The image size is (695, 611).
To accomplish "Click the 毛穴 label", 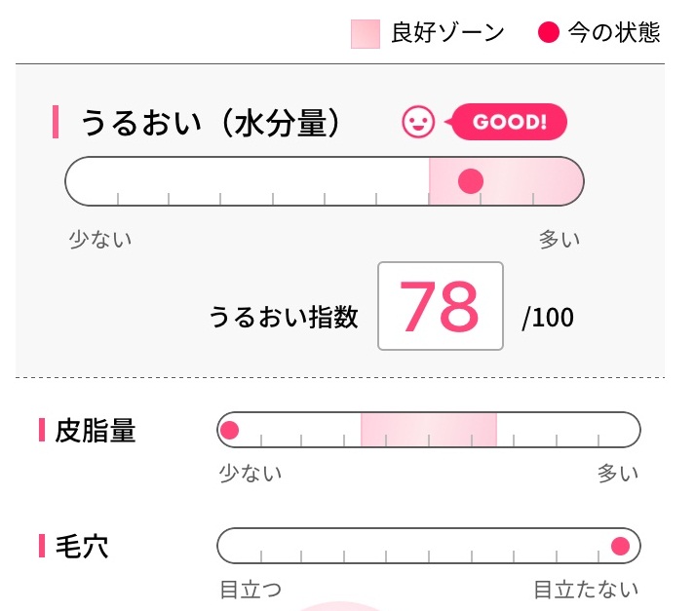I will point(82,547).
